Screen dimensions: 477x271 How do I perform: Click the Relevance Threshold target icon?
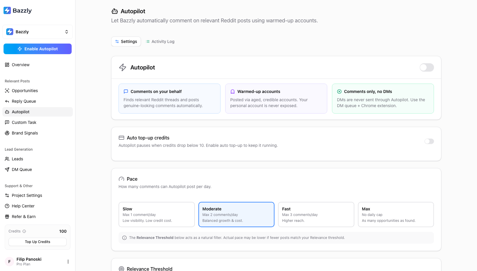click(x=121, y=269)
